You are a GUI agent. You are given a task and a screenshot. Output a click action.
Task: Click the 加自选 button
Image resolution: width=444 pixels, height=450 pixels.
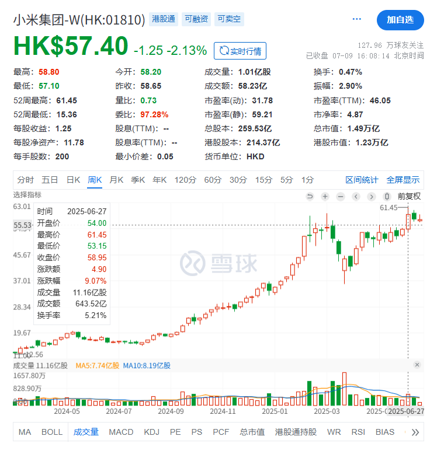(400, 20)
